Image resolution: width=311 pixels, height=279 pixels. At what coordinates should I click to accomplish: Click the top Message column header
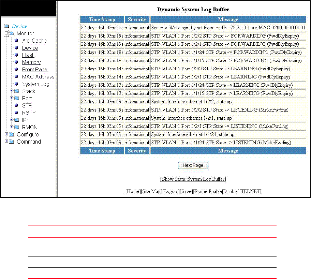point(228,19)
